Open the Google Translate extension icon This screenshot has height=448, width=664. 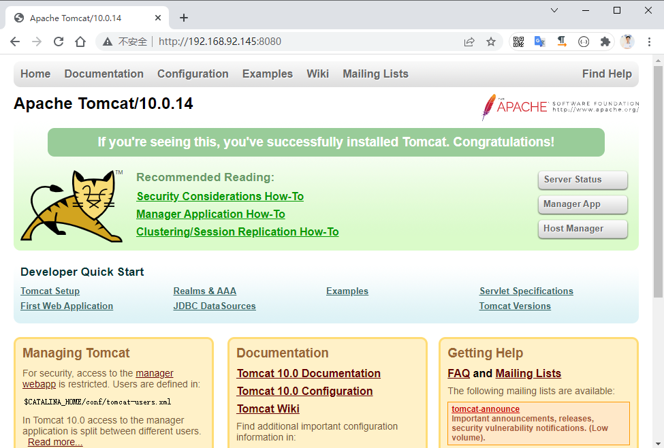click(539, 42)
